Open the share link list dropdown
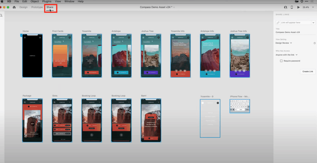This screenshot has height=163, width=317. click(x=313, y=23)
